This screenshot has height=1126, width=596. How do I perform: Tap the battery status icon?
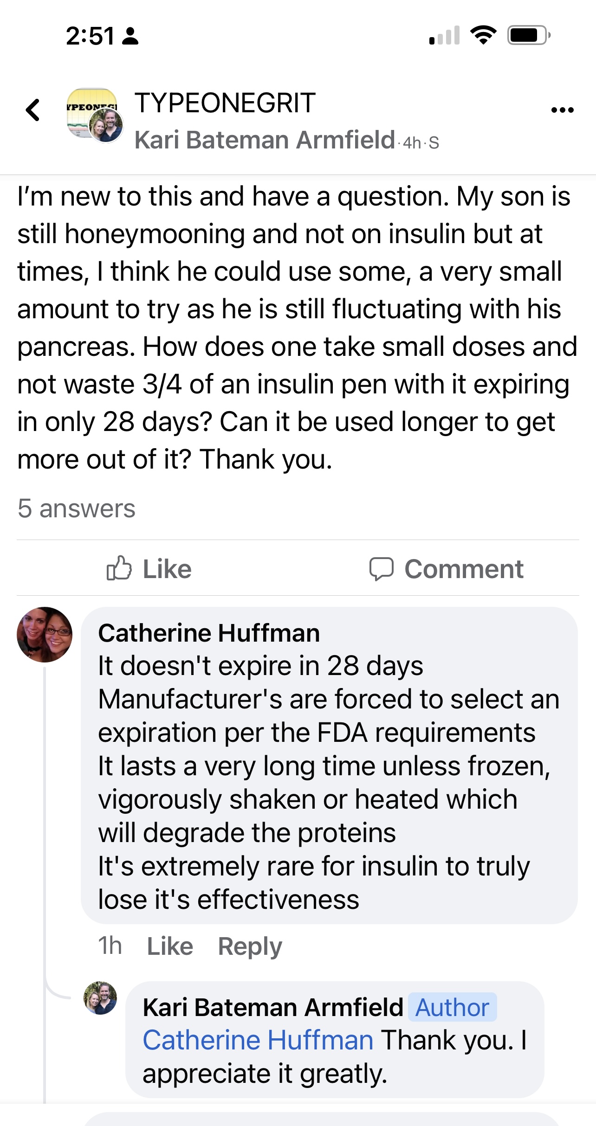click(529, 35)
